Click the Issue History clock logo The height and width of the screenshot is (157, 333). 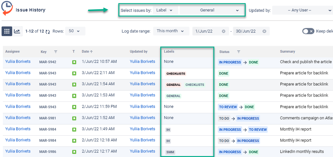[x=7, y=8]
